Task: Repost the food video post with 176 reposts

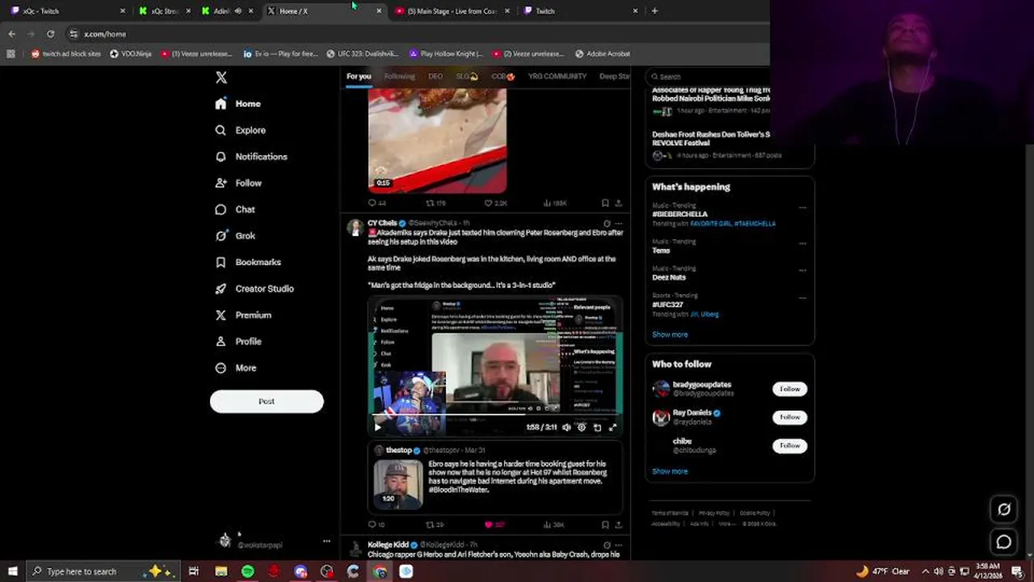Action: pos(430,203)
